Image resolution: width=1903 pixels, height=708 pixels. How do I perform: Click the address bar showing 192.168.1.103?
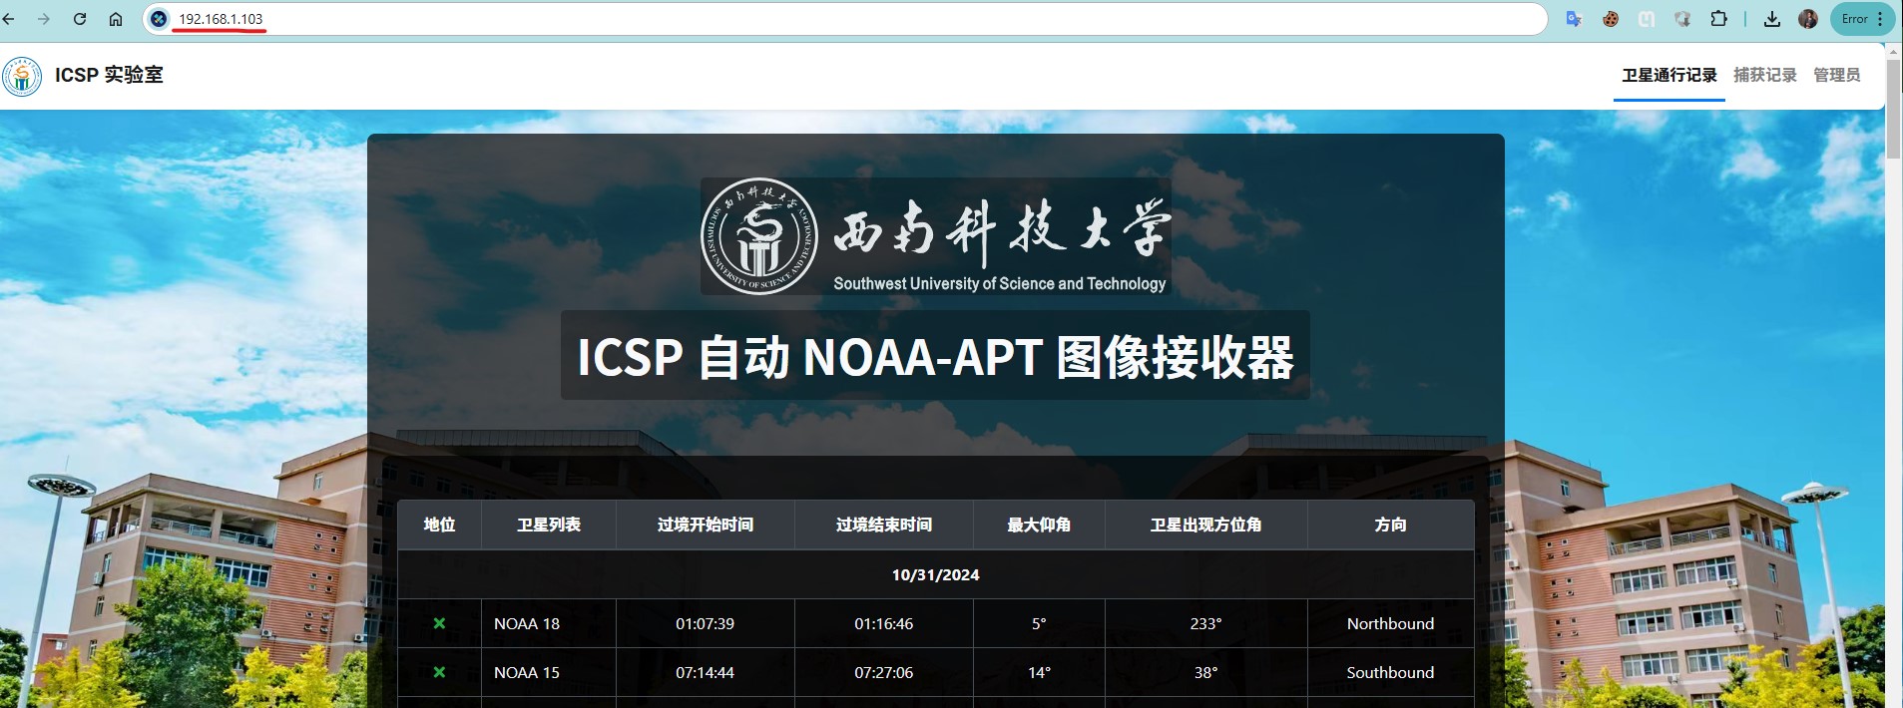coord(844,19)
